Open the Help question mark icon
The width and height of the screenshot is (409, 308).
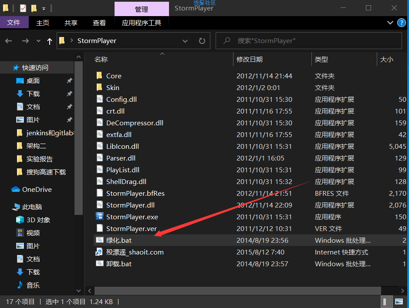tap(401, 23)
